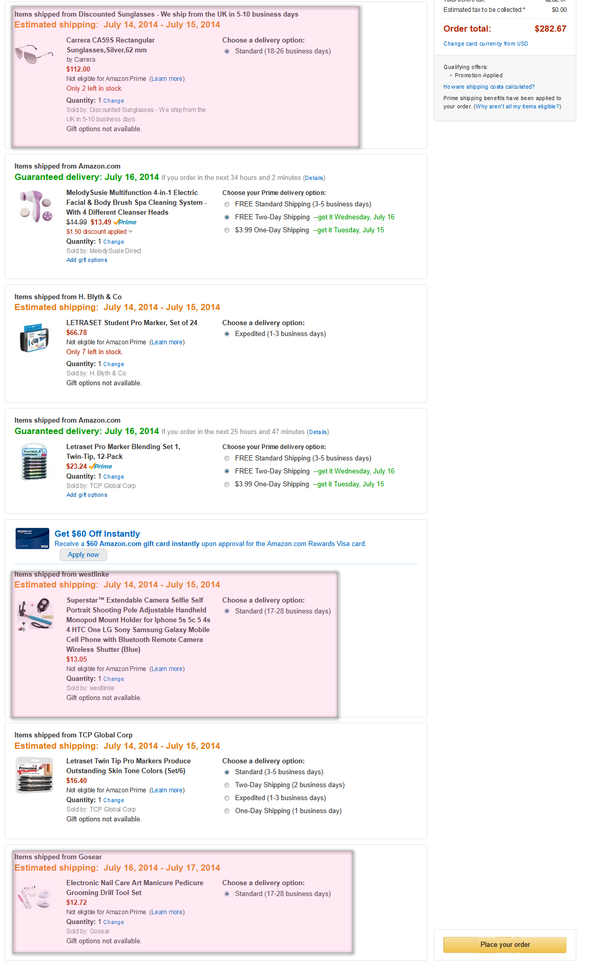Click Apply now for the Visa card
This screenshot has width=598, height=964.
(x=83, y=555)
